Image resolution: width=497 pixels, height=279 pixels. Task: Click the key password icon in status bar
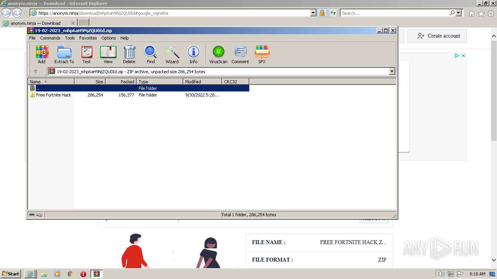(x=39, y=215)
